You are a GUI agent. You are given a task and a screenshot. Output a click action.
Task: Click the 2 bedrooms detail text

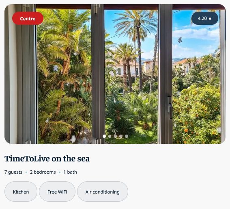click(43, 172)
